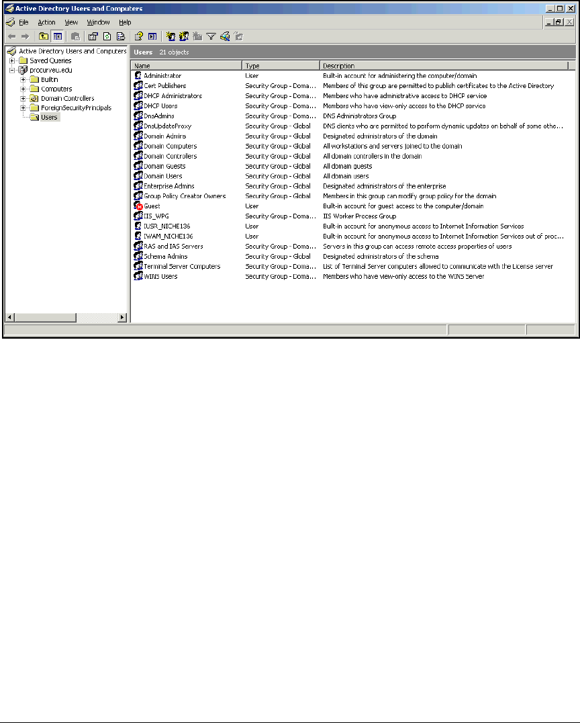The height and width of the screenshot is (723, 580).
Task: Open the Action menu
Action: click(x=46, y=22)
